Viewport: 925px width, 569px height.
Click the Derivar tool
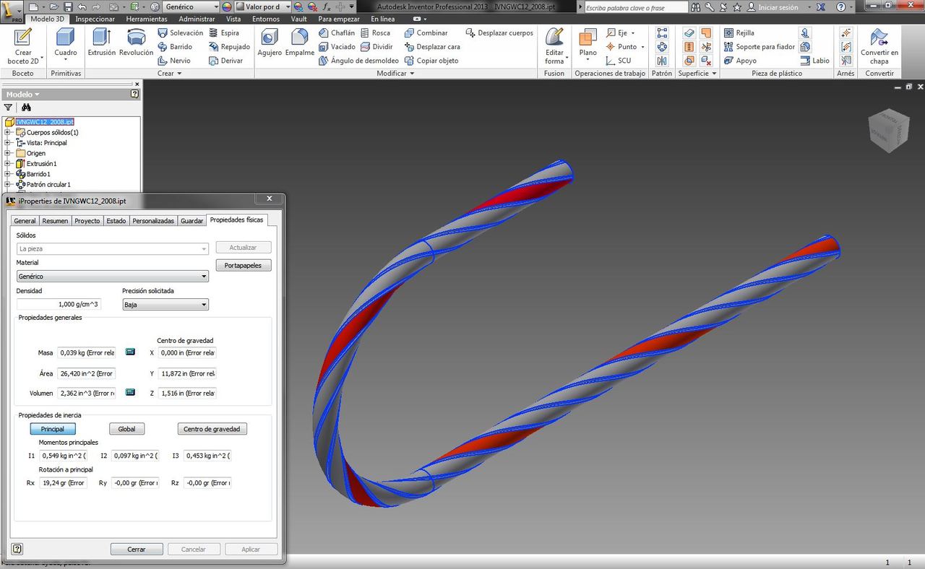pyautogui.click(x=225, y=61)
